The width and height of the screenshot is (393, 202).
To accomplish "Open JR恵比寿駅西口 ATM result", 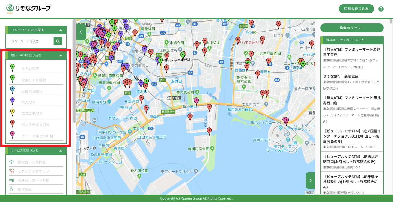I will pyautogui.click(x=352, y=162).
